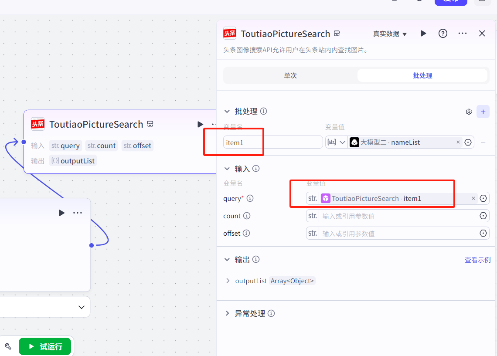The width and height of the screenshot is (497, 356).
Task: Click the offset value input field
Action: [x=398, y=234]
